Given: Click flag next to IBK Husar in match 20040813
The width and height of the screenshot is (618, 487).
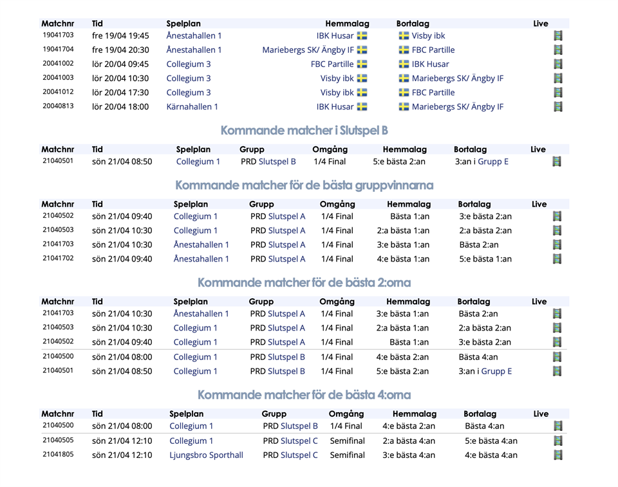Looking at the screenshot, I should pos(362,107).
